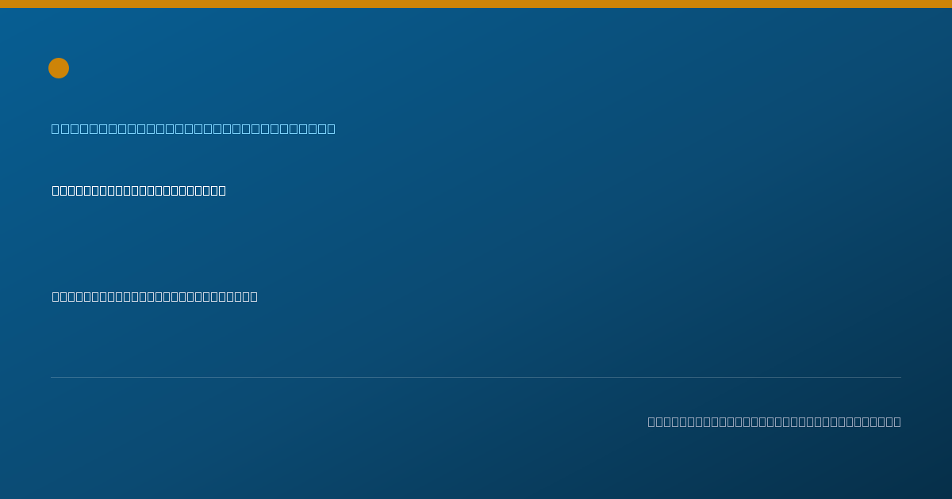The width and height of the screenshot is (952, 499).
Task: Click the left end of the divider line
Action: [52, 377]
